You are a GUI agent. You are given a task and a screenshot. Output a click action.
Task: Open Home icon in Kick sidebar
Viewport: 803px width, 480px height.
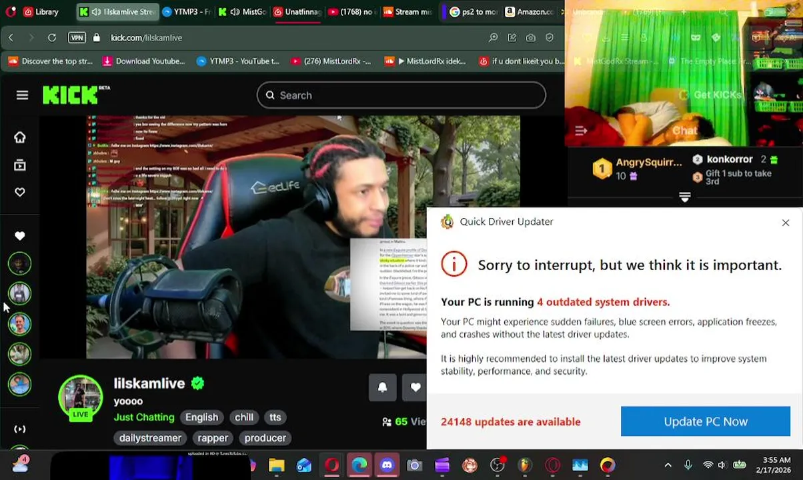[x=20, y=137]
